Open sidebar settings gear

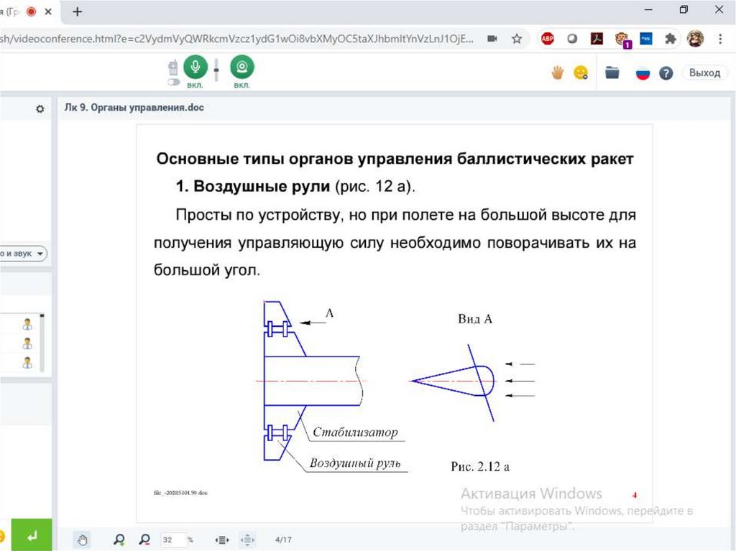click(40, 109)
